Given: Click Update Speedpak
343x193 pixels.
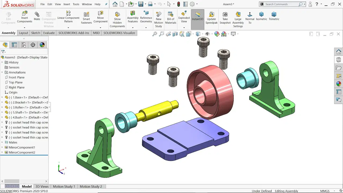Looking at the screenshot, I should [x=211, y=18].
